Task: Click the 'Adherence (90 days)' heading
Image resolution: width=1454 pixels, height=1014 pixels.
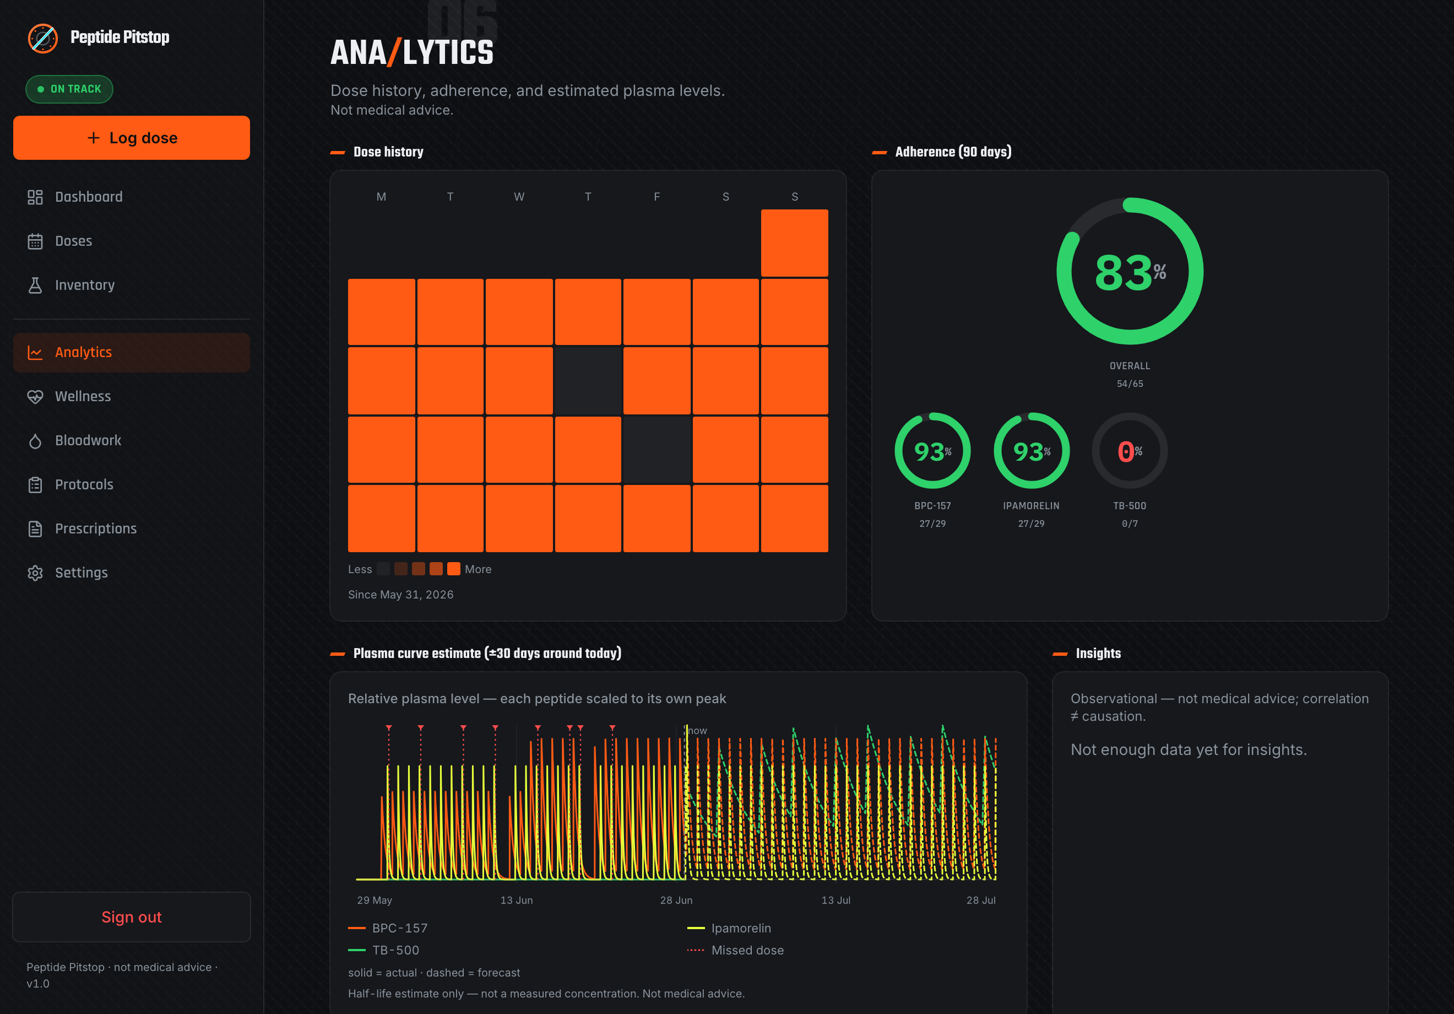Action: [x=953, y=152]
